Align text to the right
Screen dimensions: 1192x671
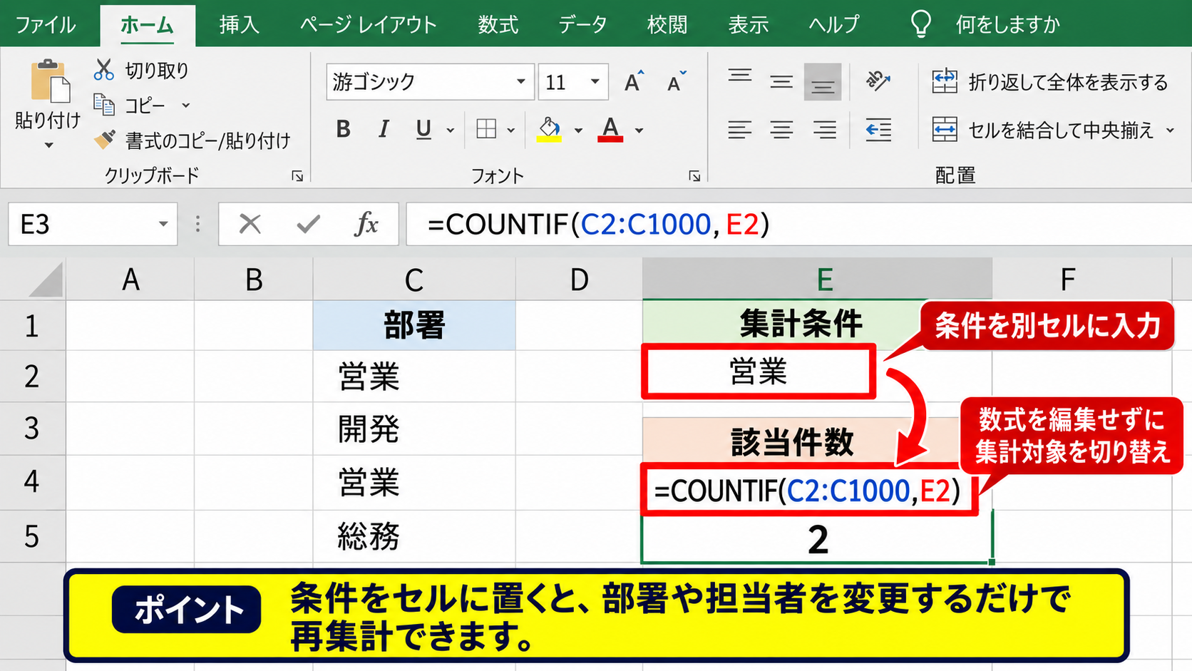point(824,130)
